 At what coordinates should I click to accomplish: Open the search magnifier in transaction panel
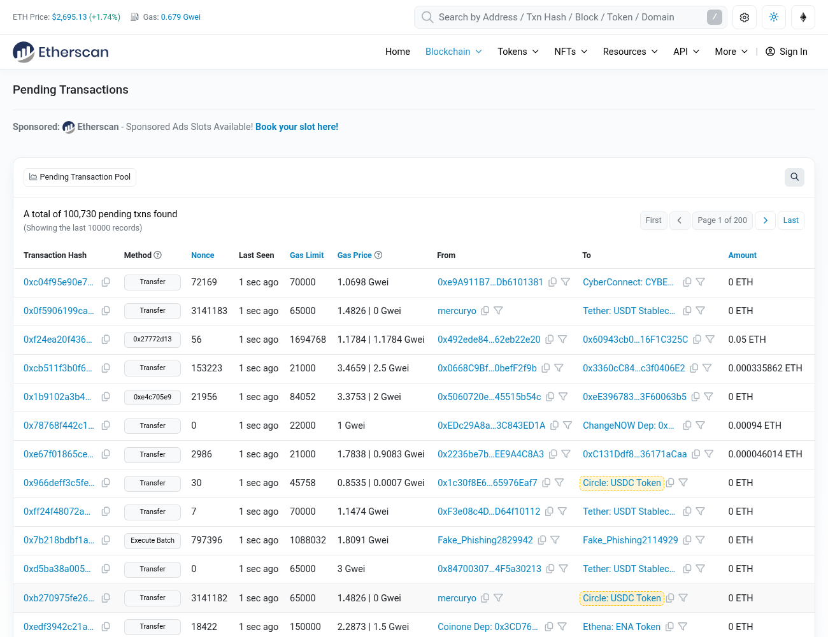[x=794, y=177]
